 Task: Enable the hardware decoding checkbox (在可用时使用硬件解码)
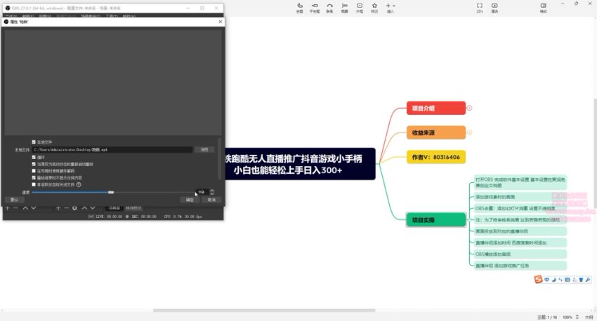point(34,170)
